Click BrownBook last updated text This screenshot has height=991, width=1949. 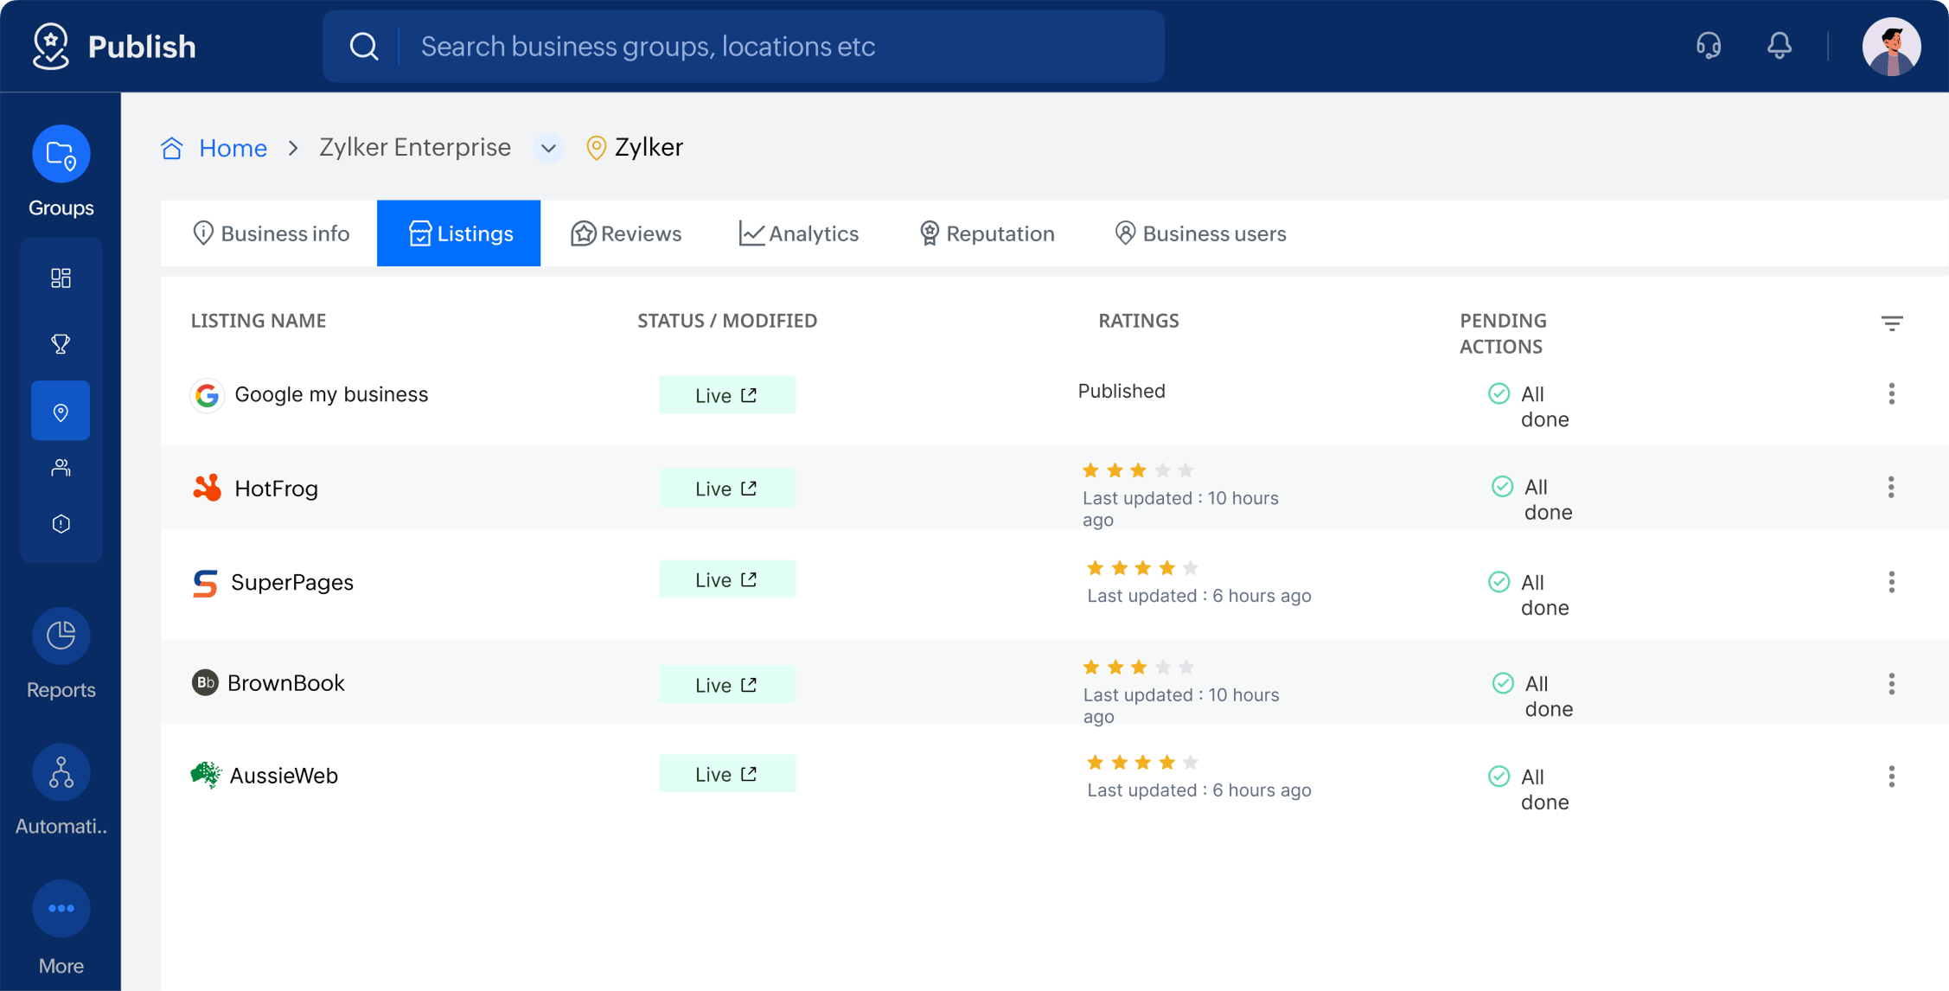click(x=1181, y=706)
